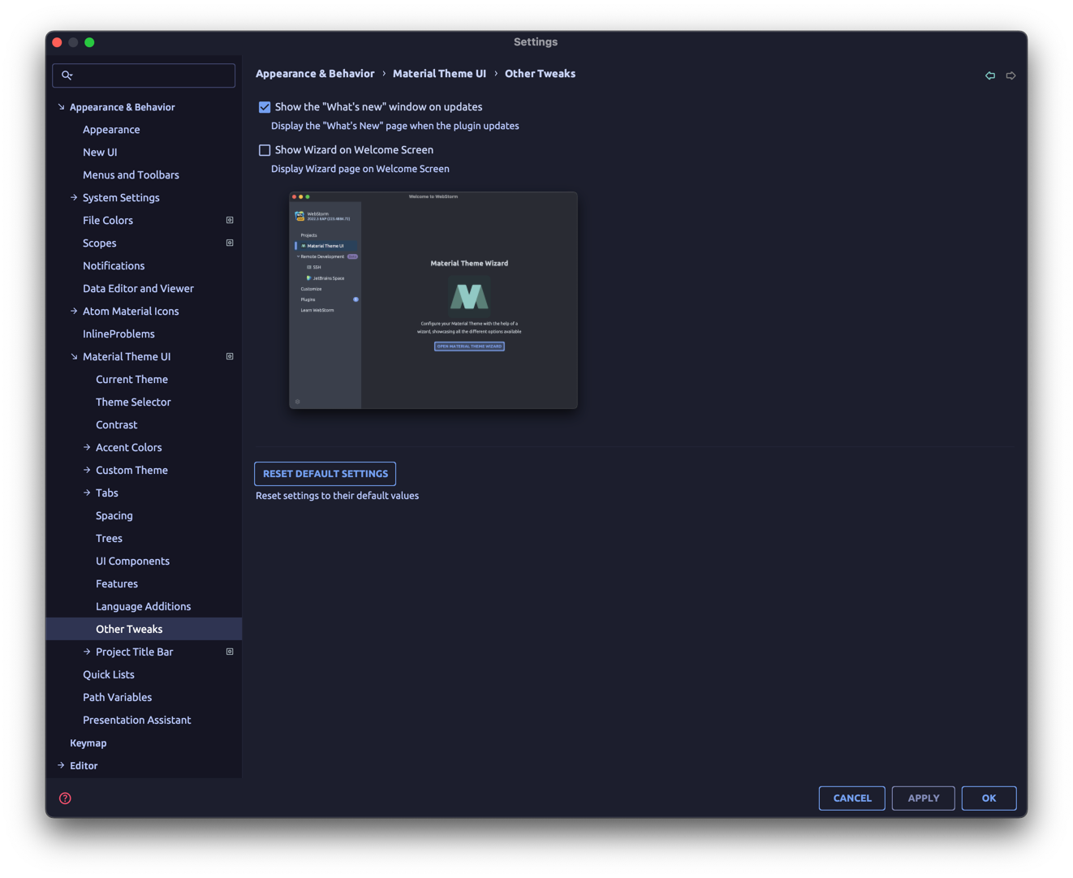Click the settings icon next to Material Theme UI
The height and width of the screenshot is (878, 1073).
(x=230, y=356)
